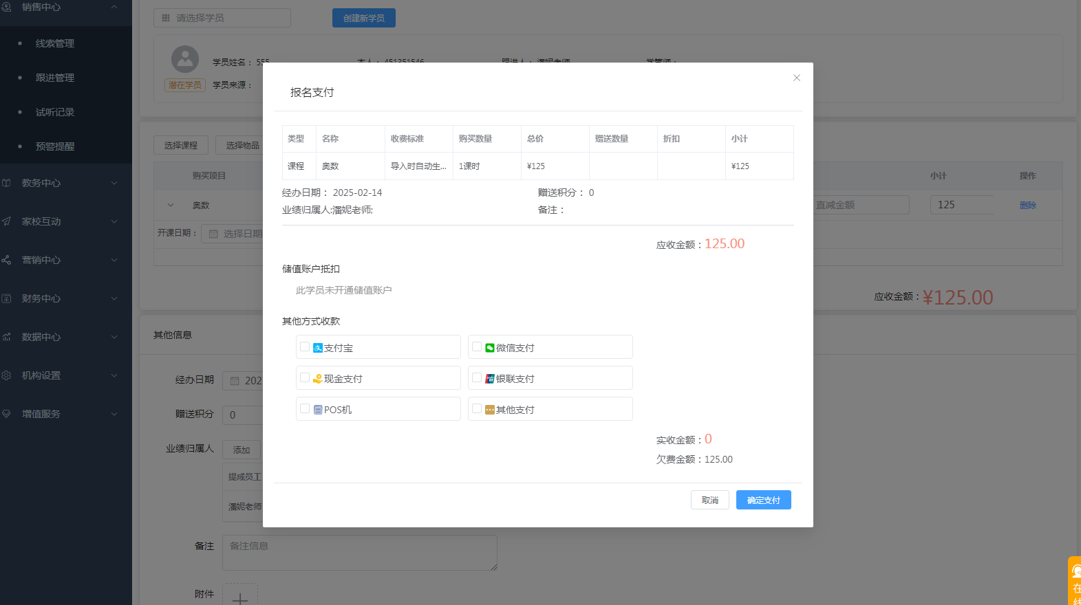Screen dimensions: 1081x605
Task: Click 选择课程 button behind the dialog
Action: point(181,145)
